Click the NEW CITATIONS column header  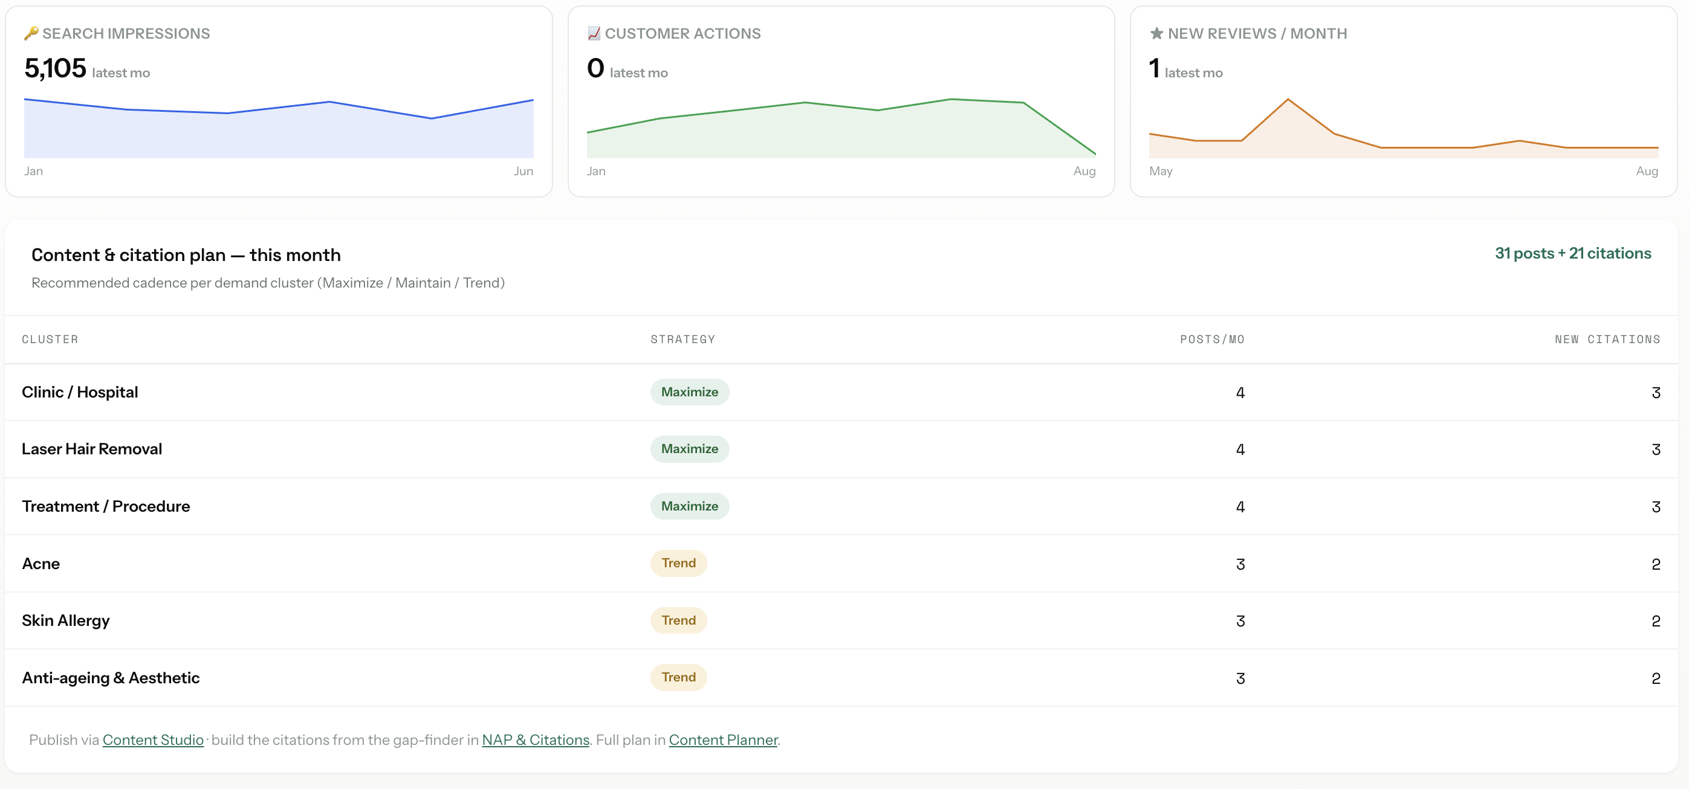(1608, 340)
